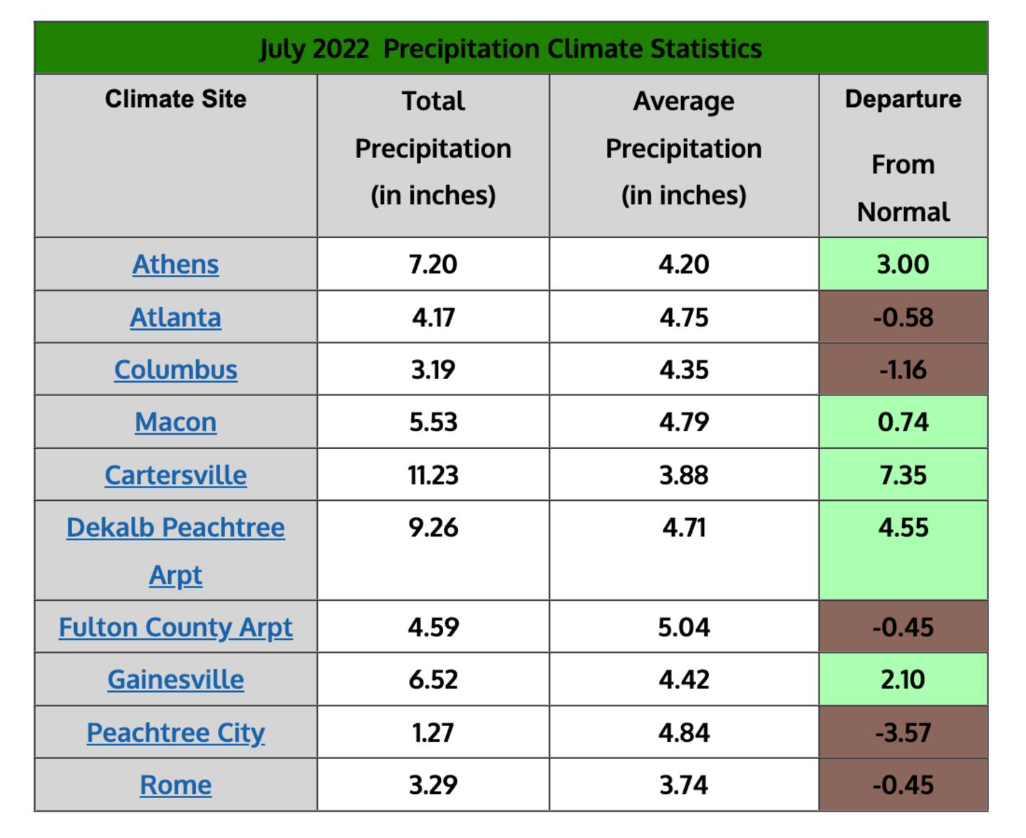Open the Athens climate site link
Screen dimensions: 1026x838
pyautogui.click(x=175, y=264)
